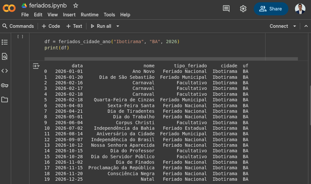Screen dimensions: 311x184
Task: Open the Code snippets sidebar icon
Action: [5, 71]
